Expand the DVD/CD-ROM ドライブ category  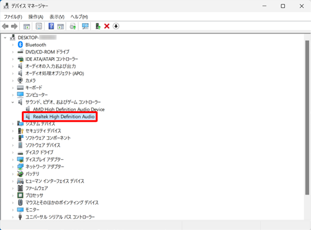pos(12,52)
